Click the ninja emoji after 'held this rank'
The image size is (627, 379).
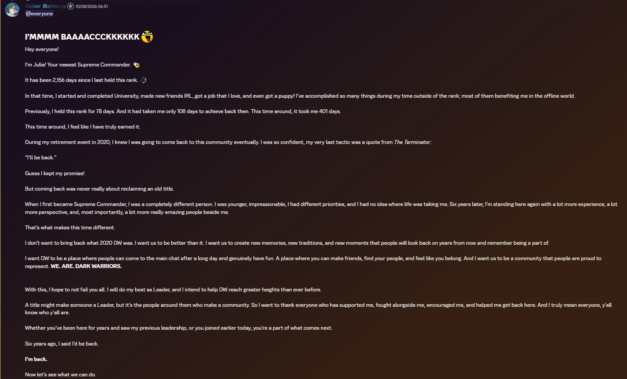click(x=143, y=80)
